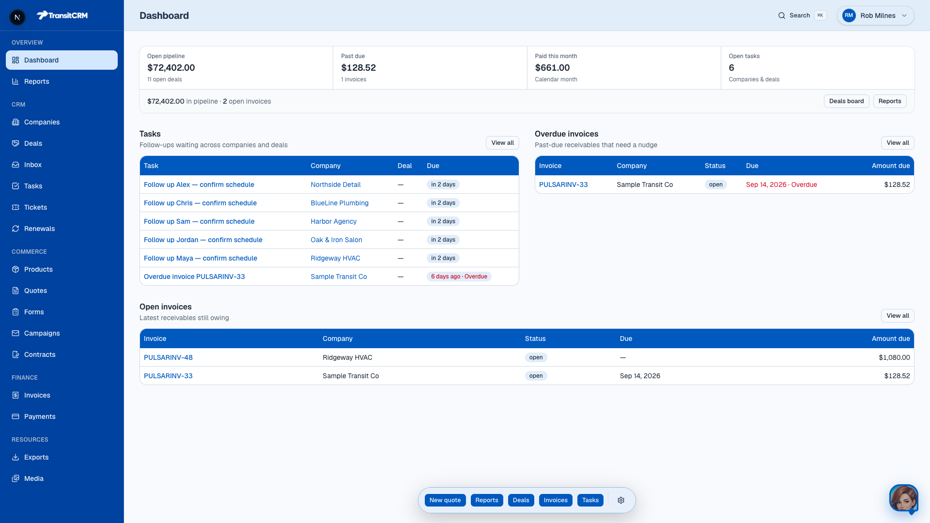Viewport: 930px width, 523px height.
Task: Open task Overdue invoice PULSARINV-33
Action: click(x=194, y=277)
